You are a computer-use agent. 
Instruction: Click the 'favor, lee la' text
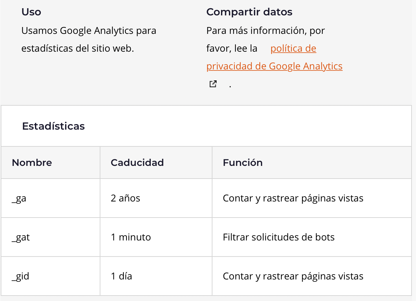coord(232,49)
